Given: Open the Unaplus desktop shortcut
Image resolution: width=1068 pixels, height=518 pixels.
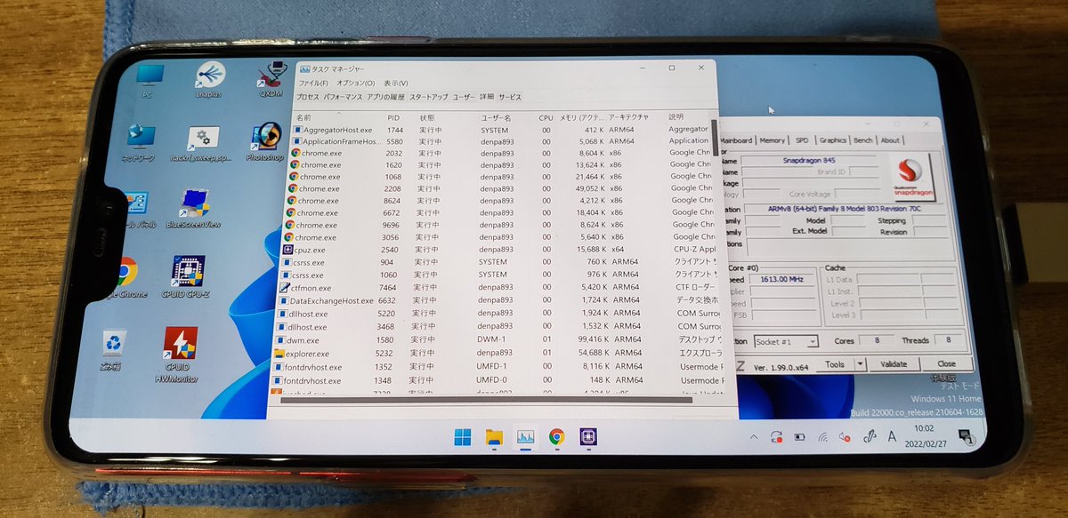Looking at the screenshot, I should point(210,80).
